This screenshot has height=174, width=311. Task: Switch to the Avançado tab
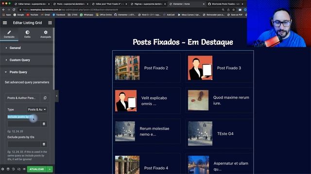click(x=46, y=34)
